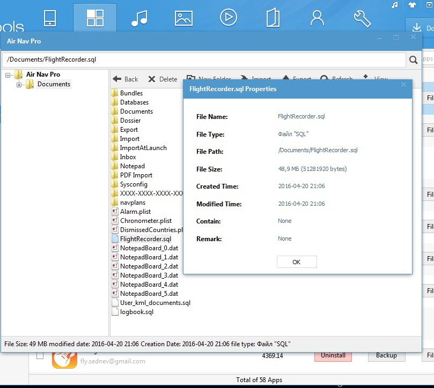The image size is (434, 388).
Task: Click Back in the file toolbar
Action: coord(126,79)
